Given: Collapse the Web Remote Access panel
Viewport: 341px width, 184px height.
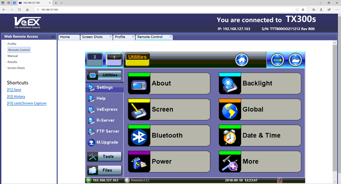Looking at the screenshot, I should point(53,37).
